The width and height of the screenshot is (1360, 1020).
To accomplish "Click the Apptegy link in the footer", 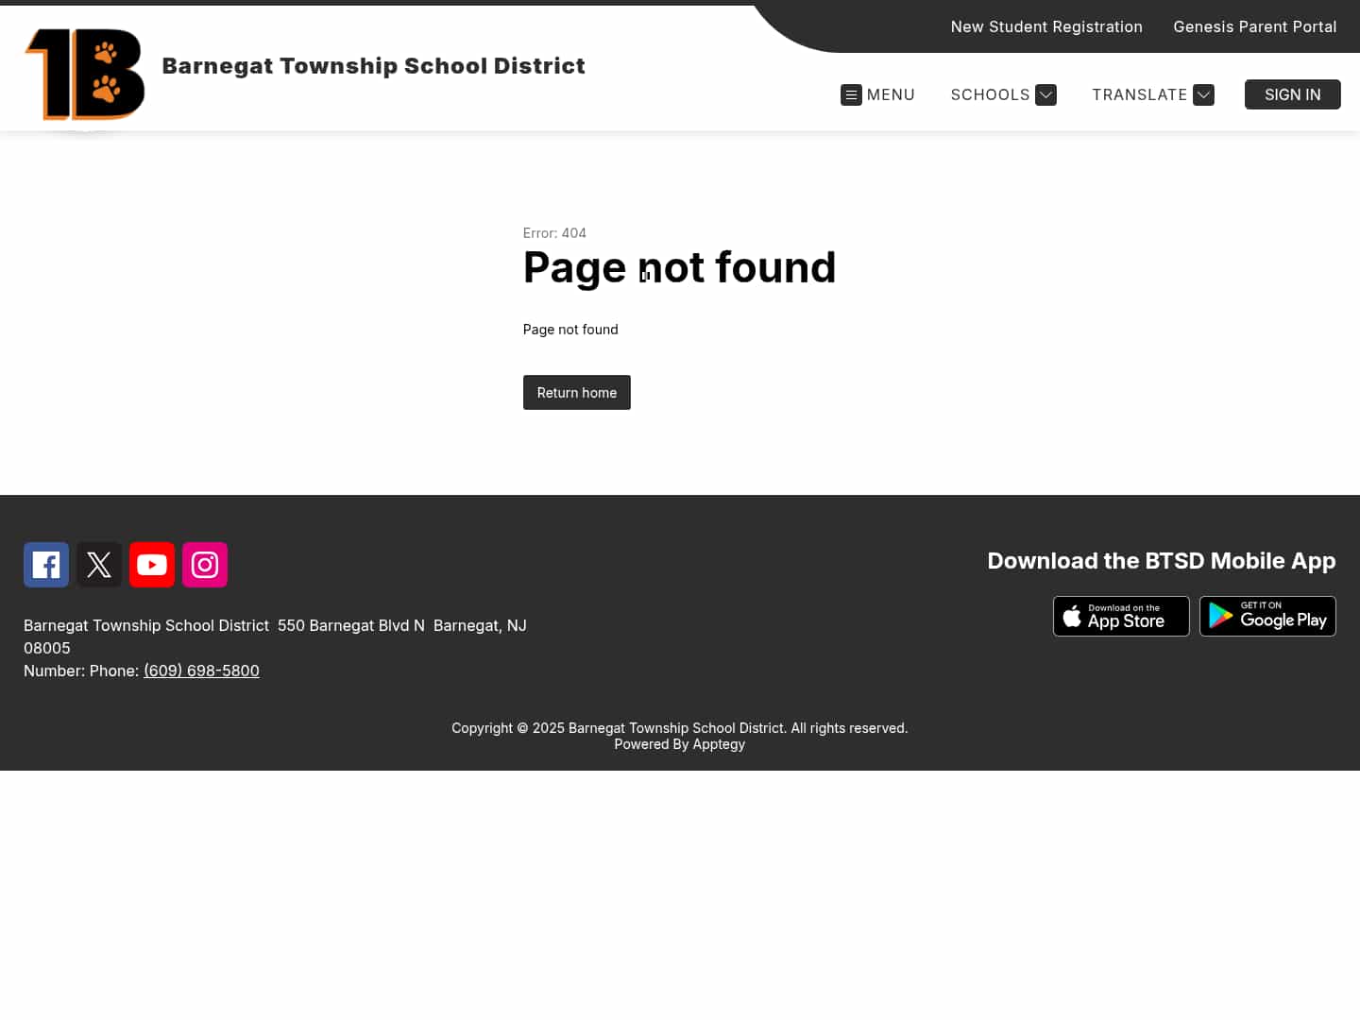I will (x=718, y=744).
